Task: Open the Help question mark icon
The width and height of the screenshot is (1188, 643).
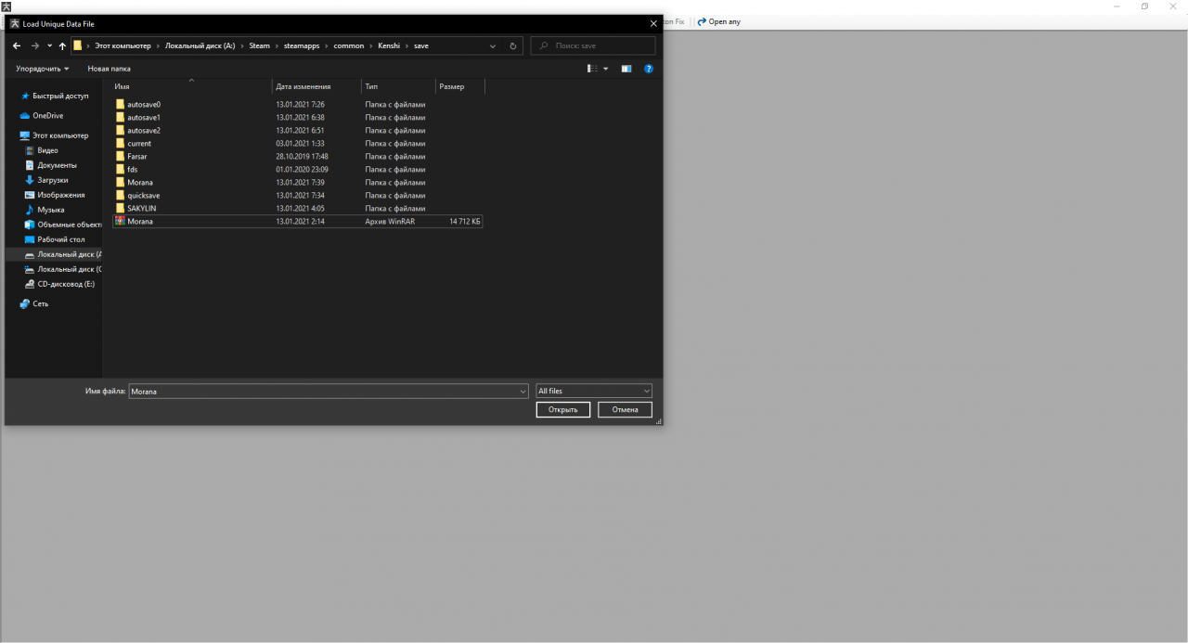Action: (x=648, y=68)
